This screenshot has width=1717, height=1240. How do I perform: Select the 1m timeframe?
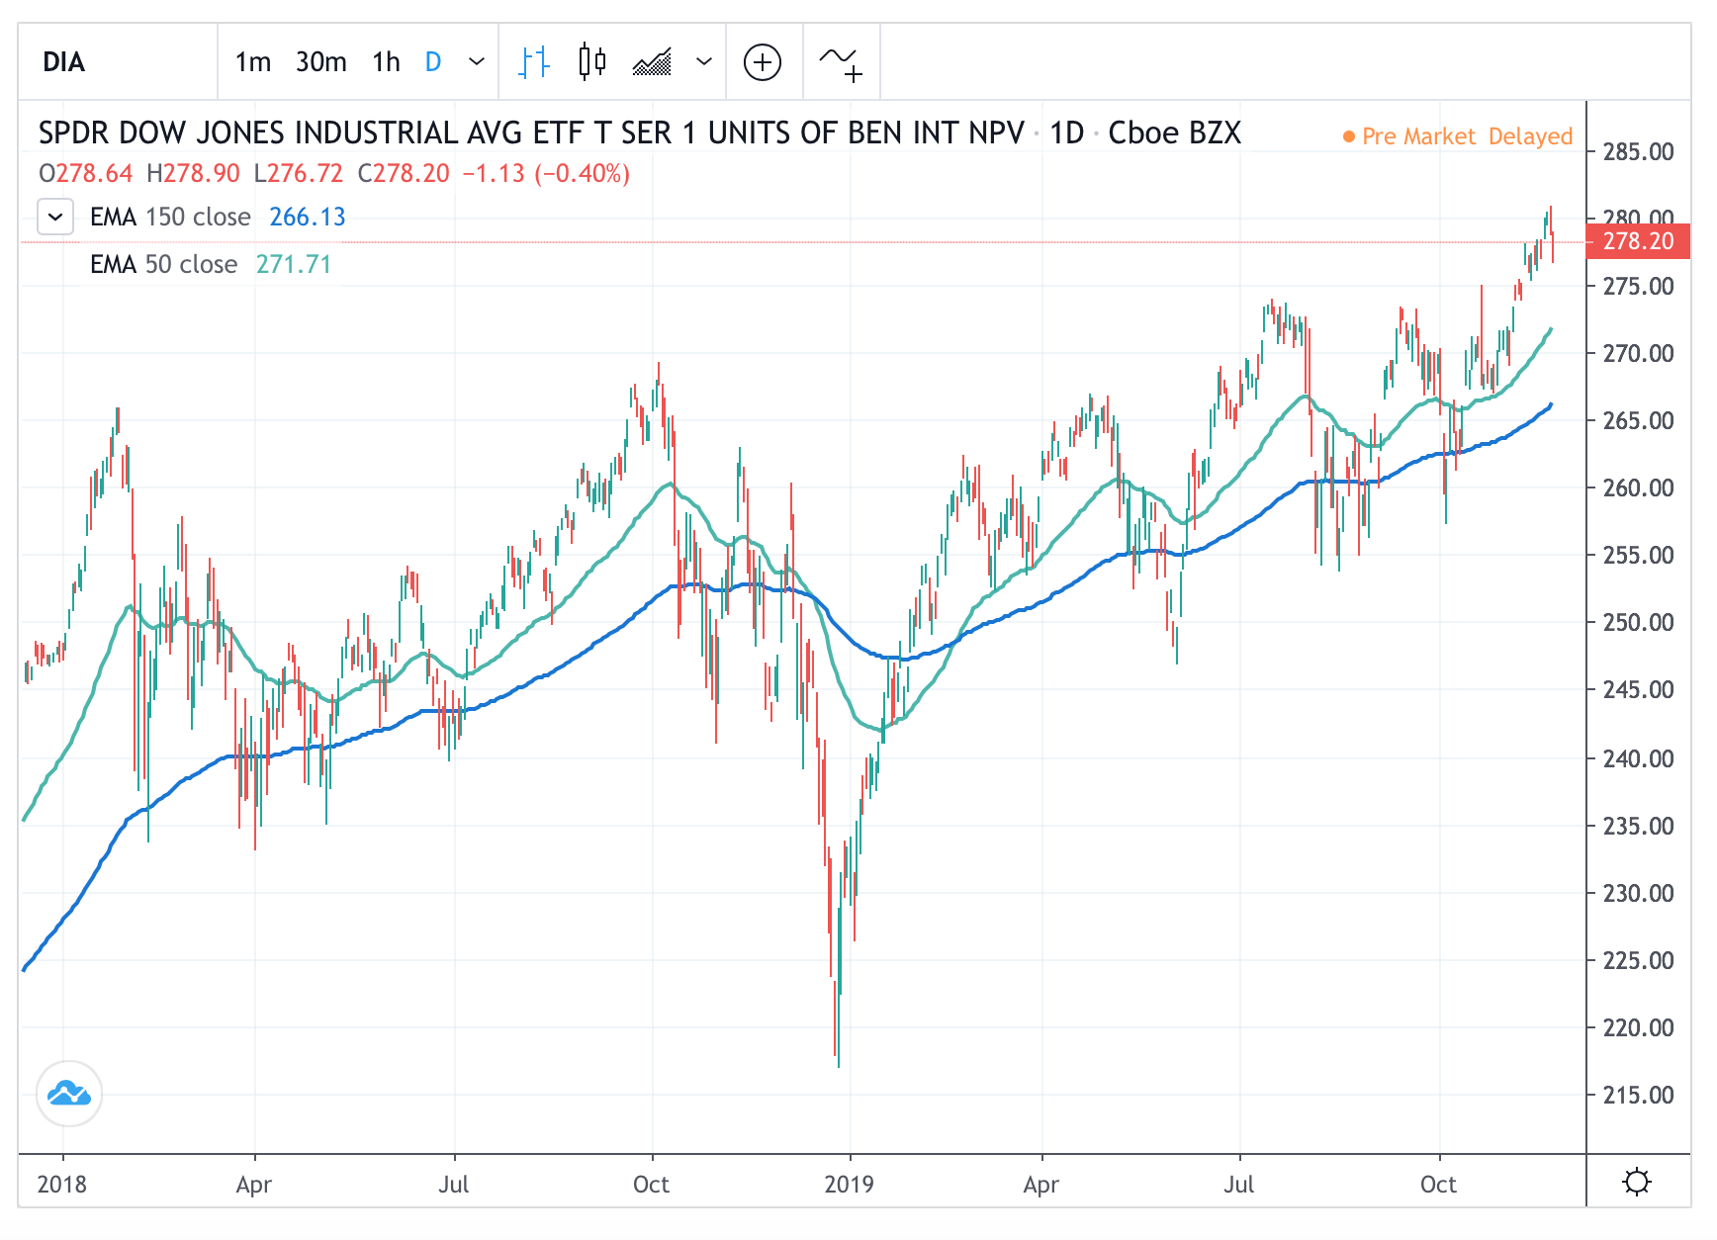[x=253, y=62]
